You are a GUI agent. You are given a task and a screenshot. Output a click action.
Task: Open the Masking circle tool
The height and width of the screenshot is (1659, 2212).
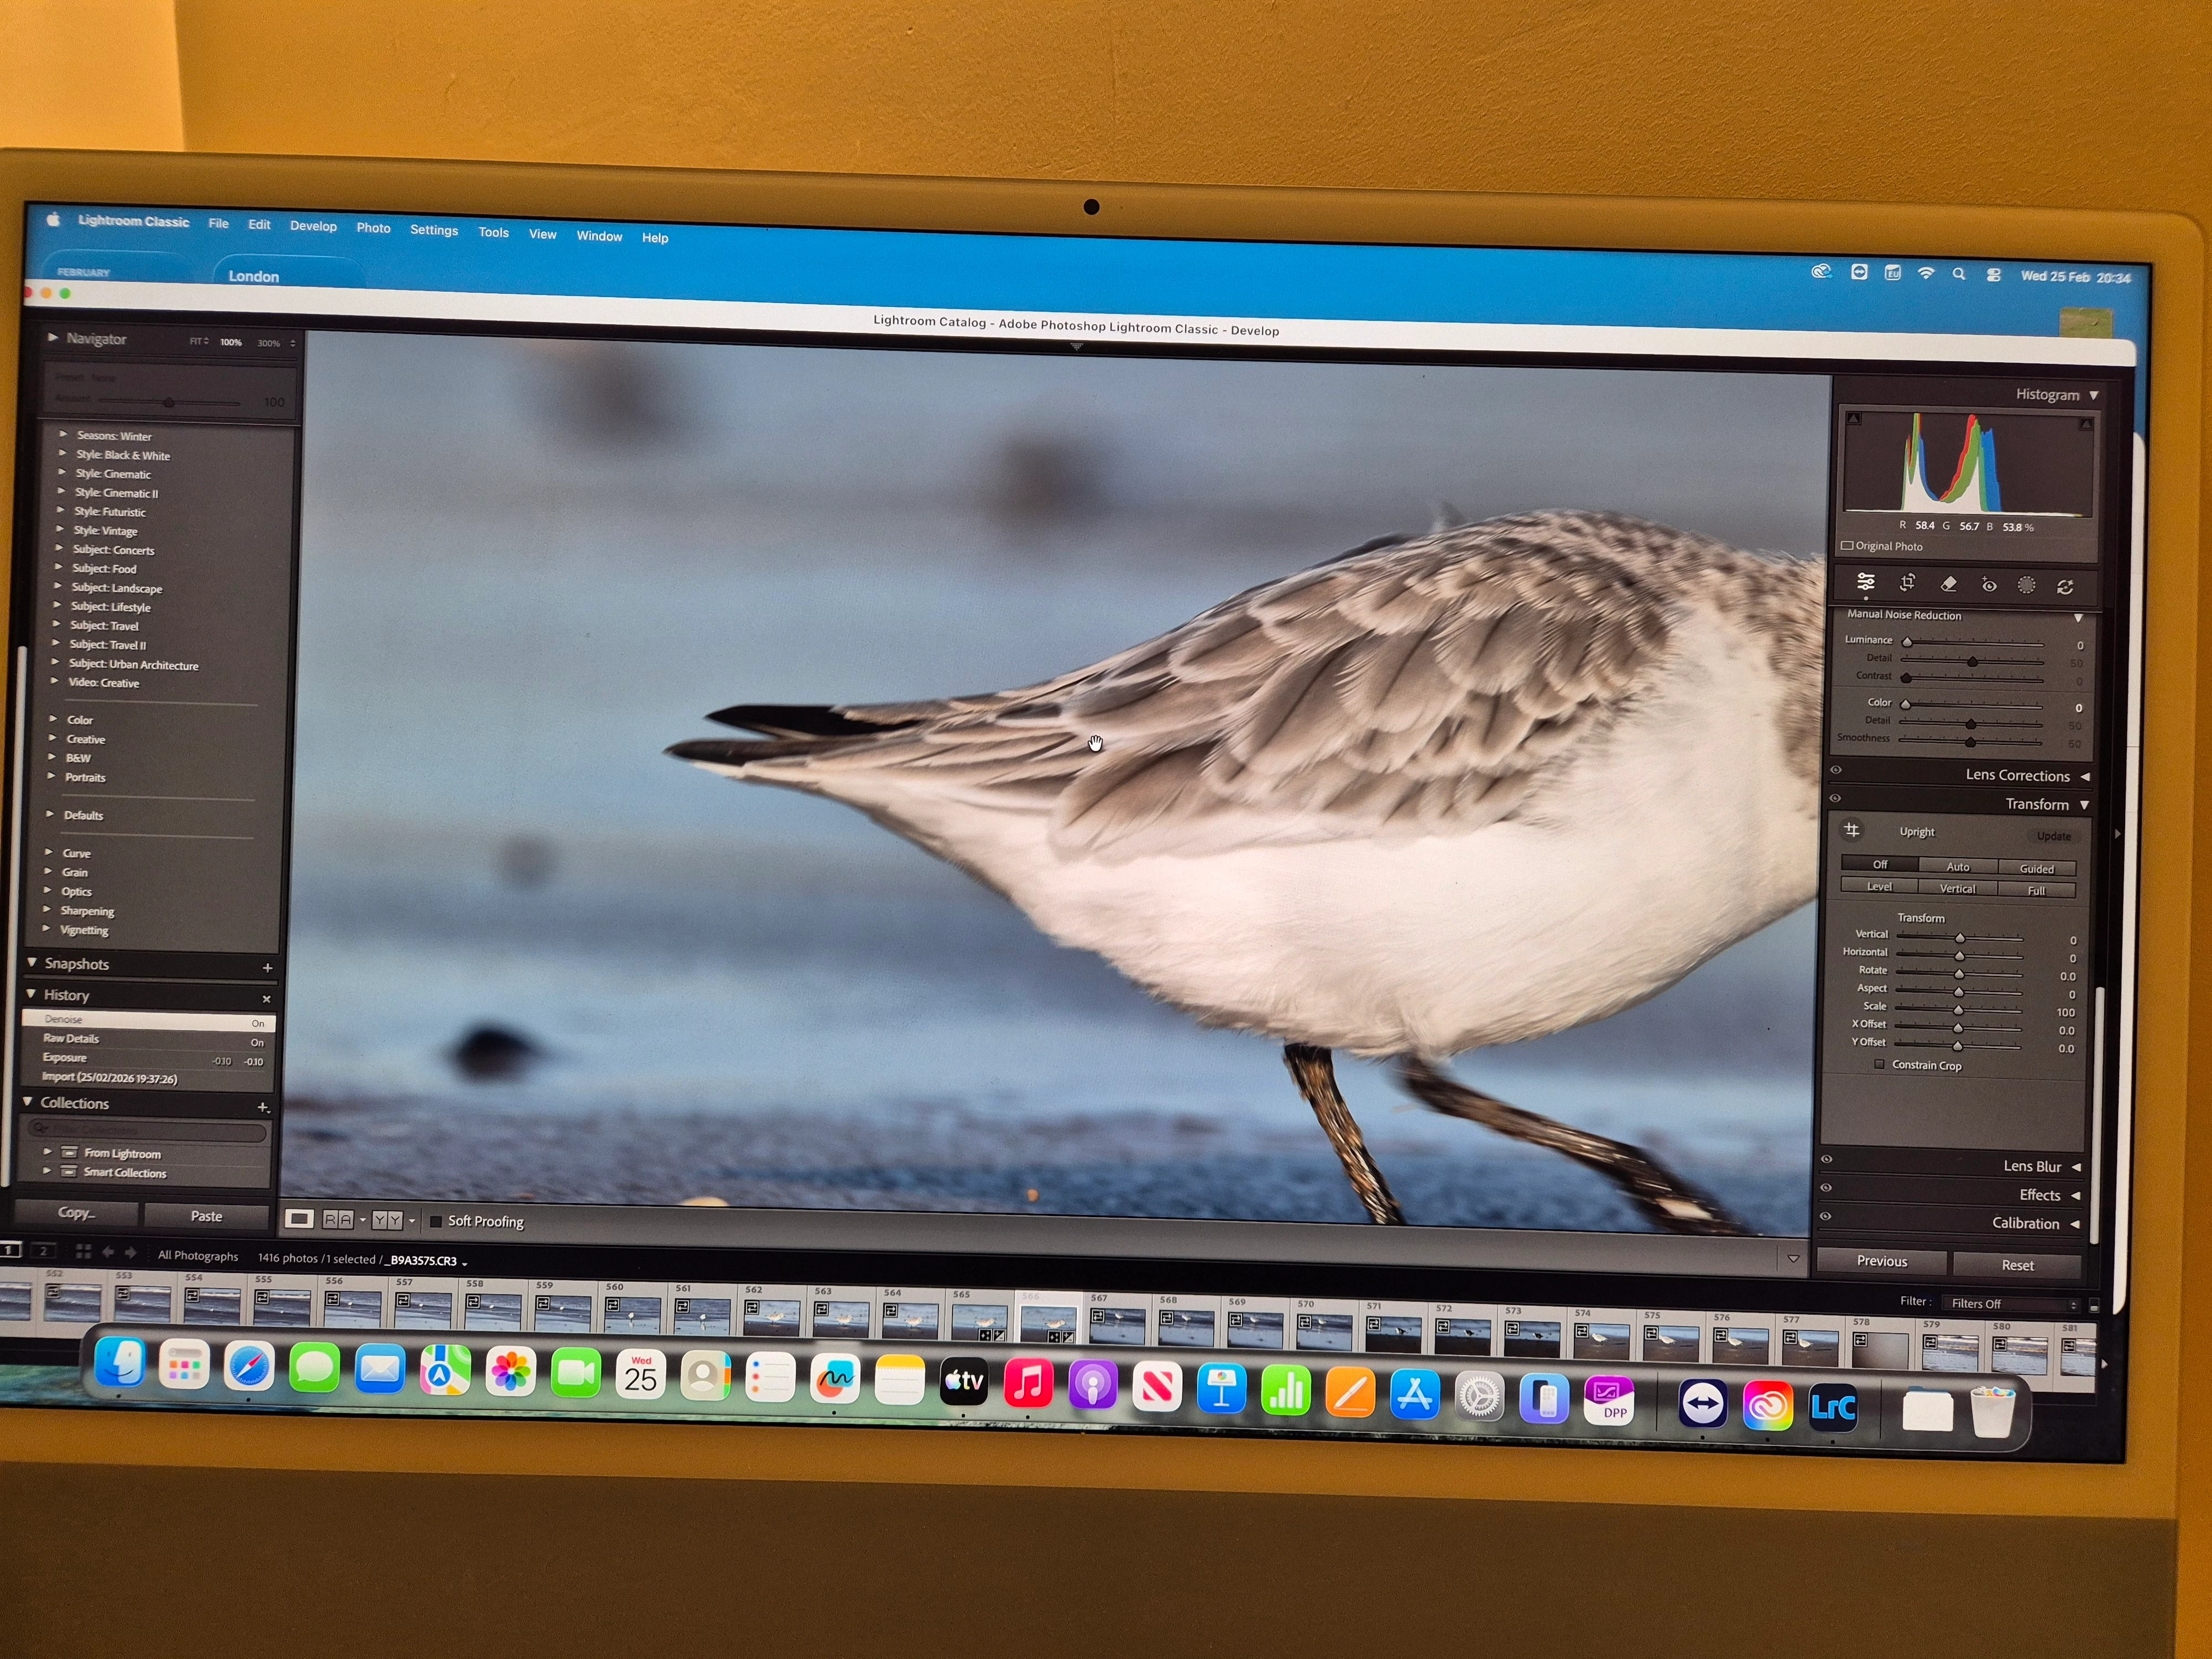tap(2026, 585)
